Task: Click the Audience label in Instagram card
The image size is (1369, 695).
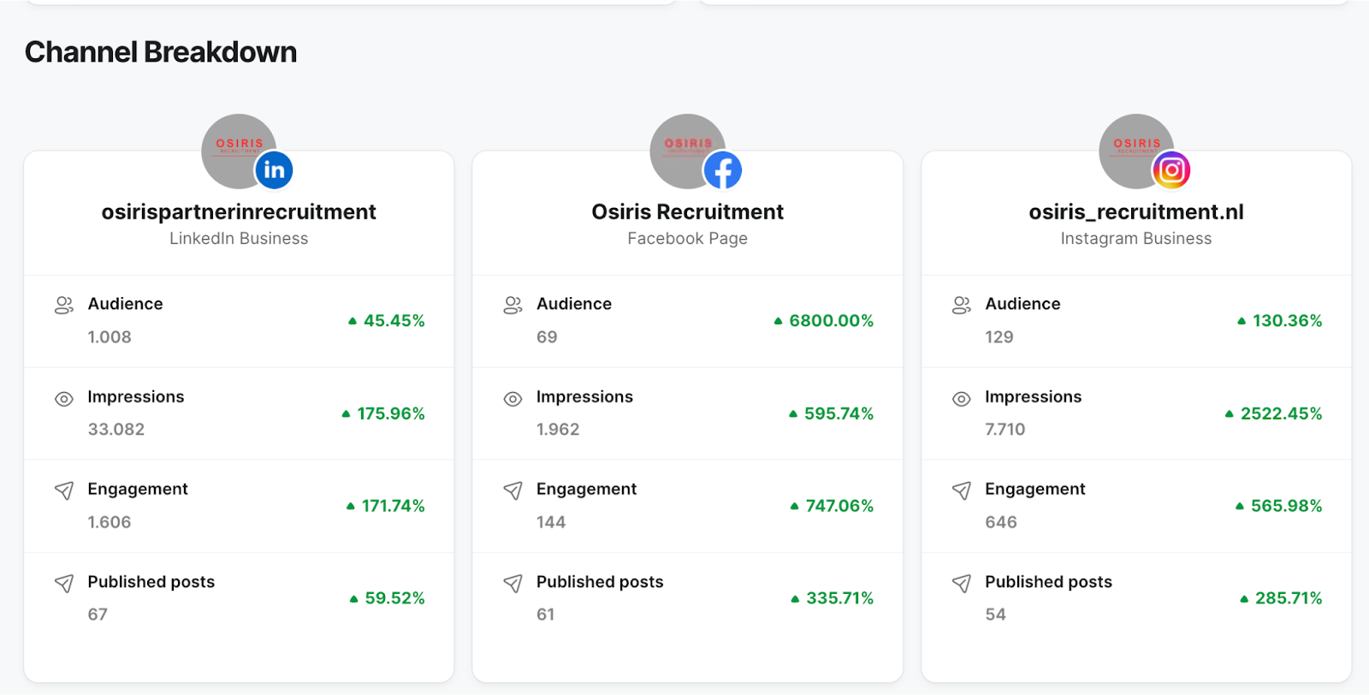Action: (x=1022, y=304)
